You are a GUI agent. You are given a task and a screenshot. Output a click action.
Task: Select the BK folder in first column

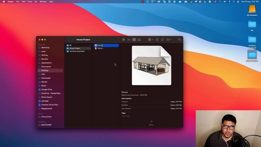(x=78, y=45)
